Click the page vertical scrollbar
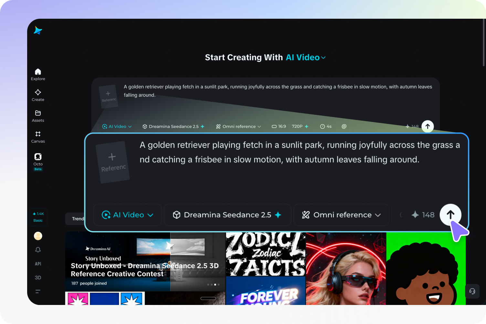The image size is (486, 324). 484,43
